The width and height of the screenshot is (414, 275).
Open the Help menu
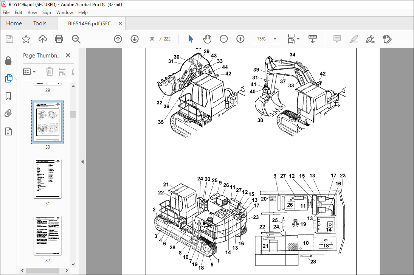(x=83, y=12)
